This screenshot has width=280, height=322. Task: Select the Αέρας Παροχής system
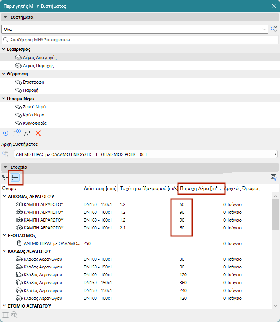coord(139,66)
